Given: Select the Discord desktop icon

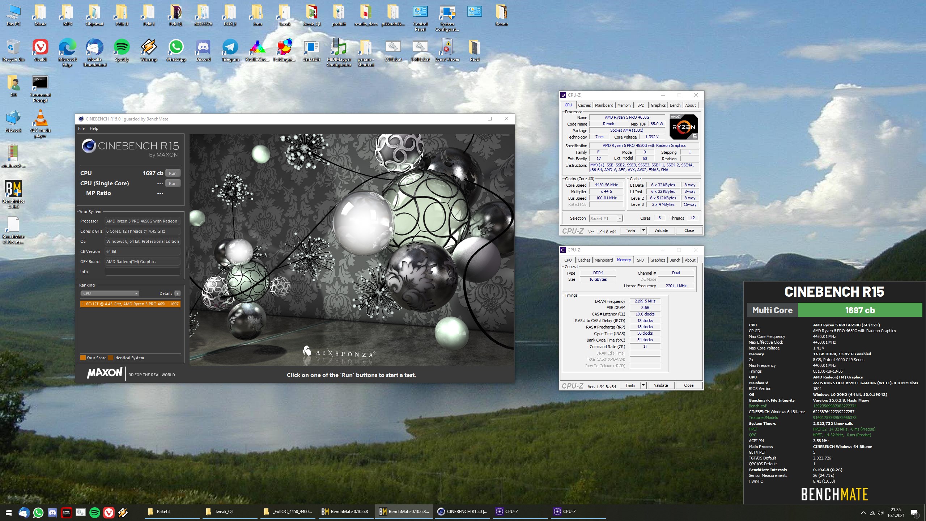Looking at the screenshot, I should click(203, 50).
